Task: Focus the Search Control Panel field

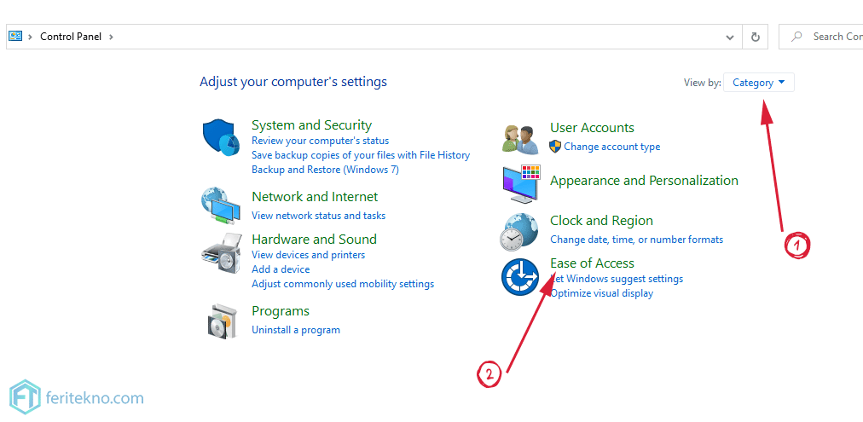Action: point(820,37)
